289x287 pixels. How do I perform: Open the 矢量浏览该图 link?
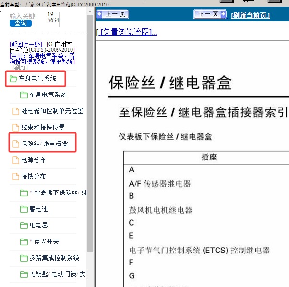coord(127,32)
